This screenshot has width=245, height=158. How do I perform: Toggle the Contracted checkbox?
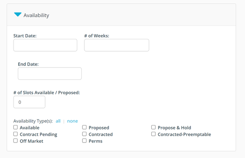(x=84, y=134)
